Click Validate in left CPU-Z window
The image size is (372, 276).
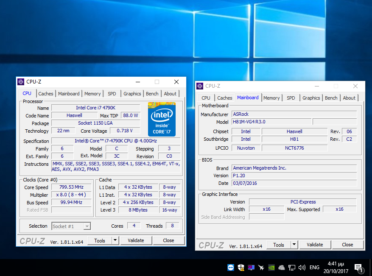click(136, 240)
